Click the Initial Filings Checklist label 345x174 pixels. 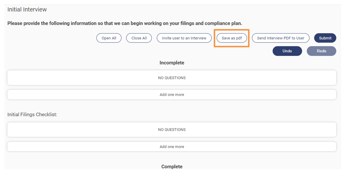pyautogui.click(x=32, y=115)
